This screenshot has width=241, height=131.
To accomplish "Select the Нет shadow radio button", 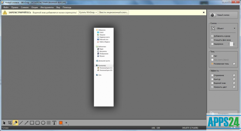I will [x=212, y=56].
